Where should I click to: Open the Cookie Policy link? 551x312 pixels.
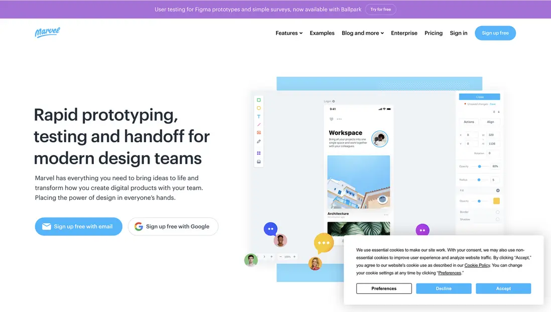tap(477, 265)
